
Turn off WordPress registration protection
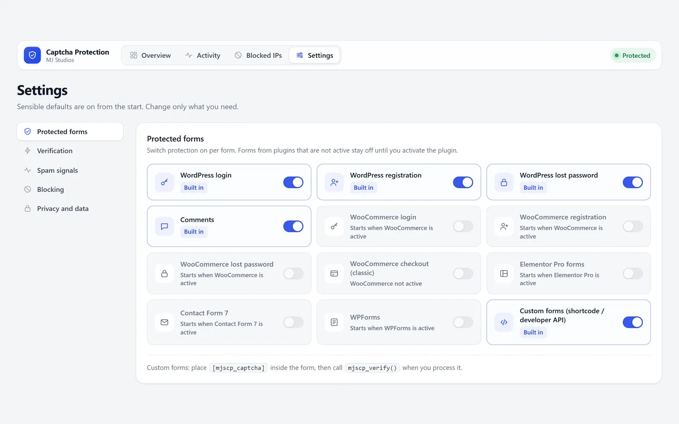[x=463, y=182]
